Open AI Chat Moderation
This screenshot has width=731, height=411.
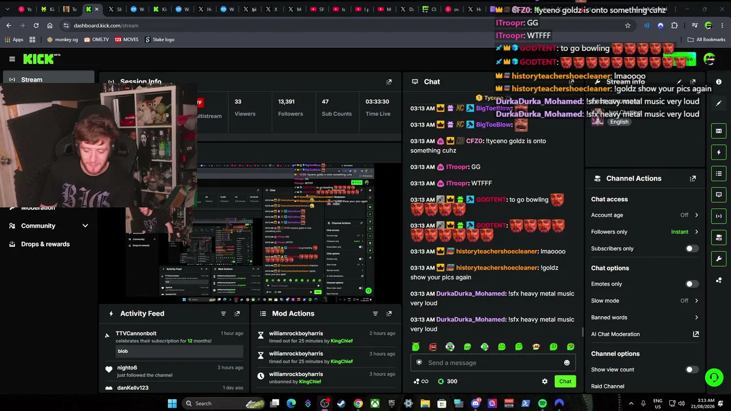coord(645,334)
